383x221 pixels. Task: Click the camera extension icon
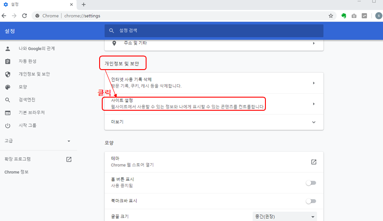click(x=354, y=16)
